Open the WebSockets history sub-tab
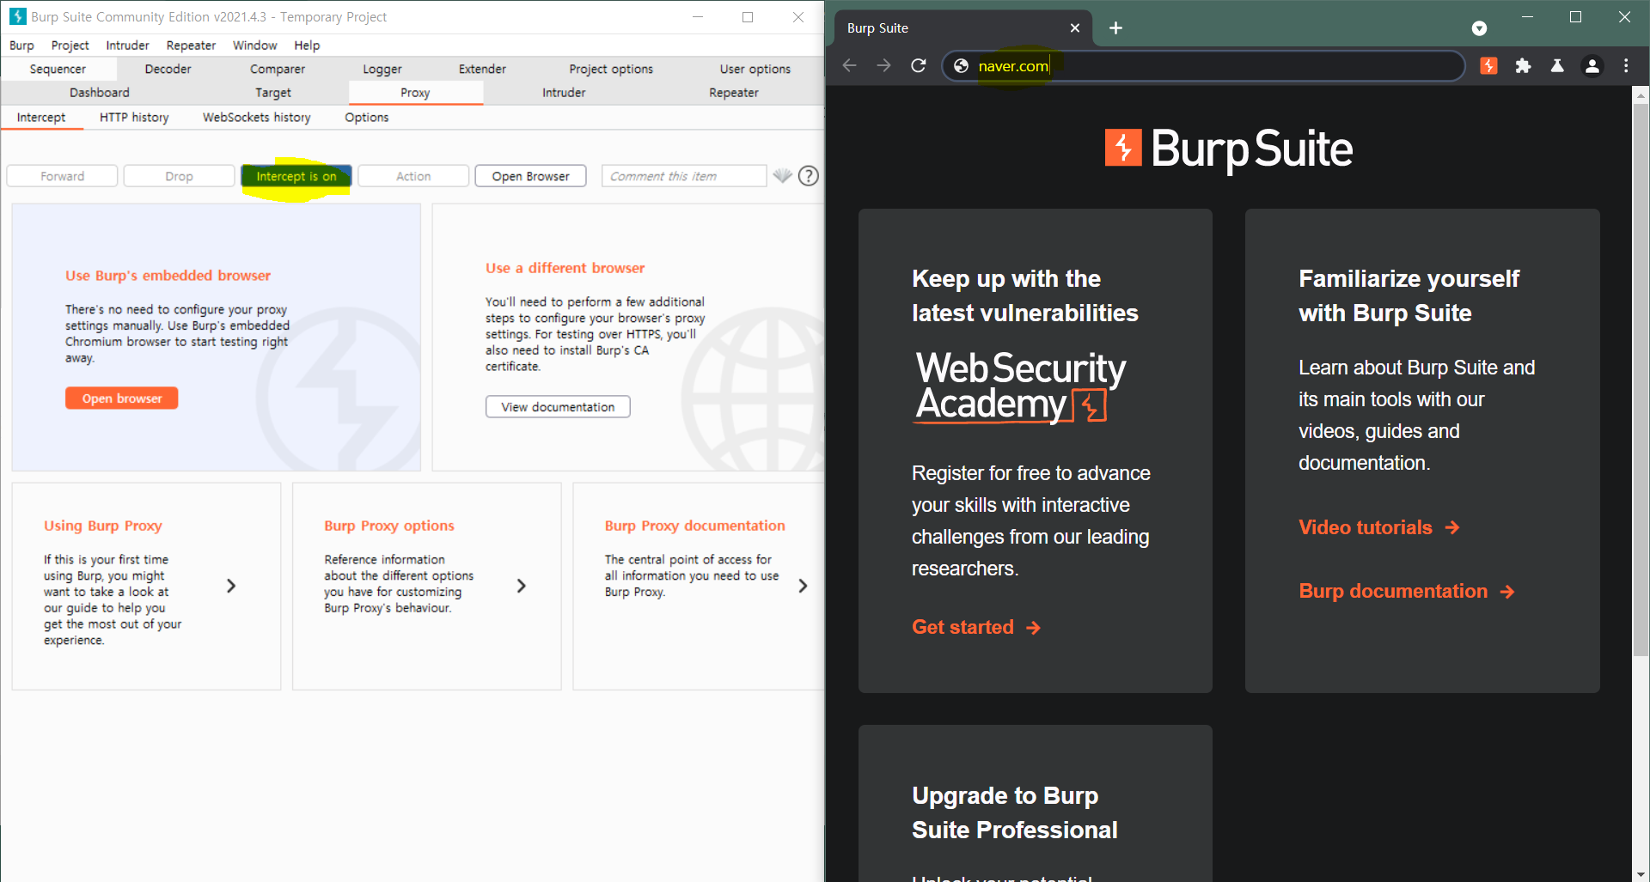Screen dimensions: 1650x882 click(257, 118)
